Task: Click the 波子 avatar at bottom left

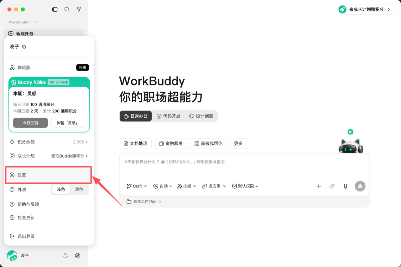Action: click(12, 255)
